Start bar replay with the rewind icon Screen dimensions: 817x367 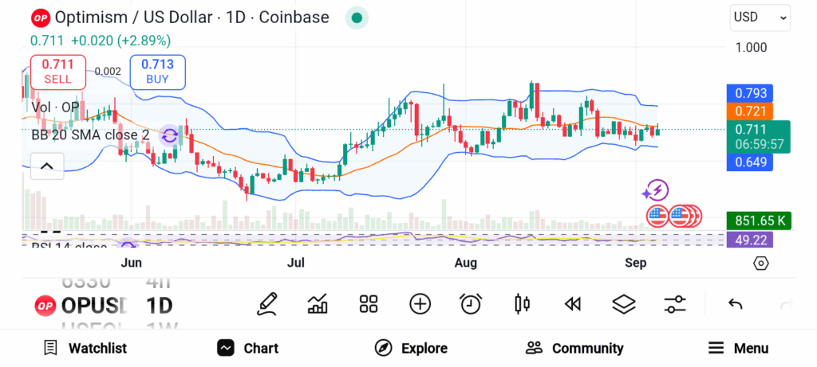(x=573, y=304)
